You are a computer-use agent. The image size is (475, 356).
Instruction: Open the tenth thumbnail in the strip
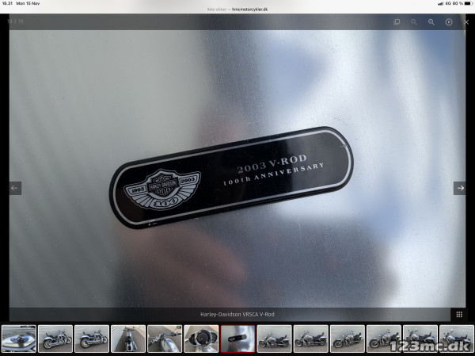[347, 339]
